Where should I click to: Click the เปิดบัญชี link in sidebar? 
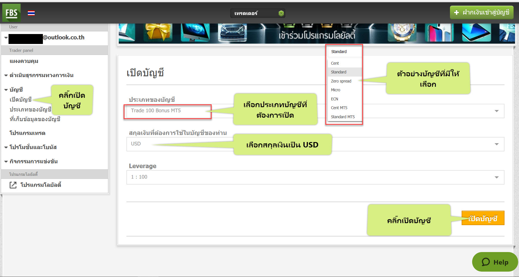pyautogui.click(x=20, y=100)
